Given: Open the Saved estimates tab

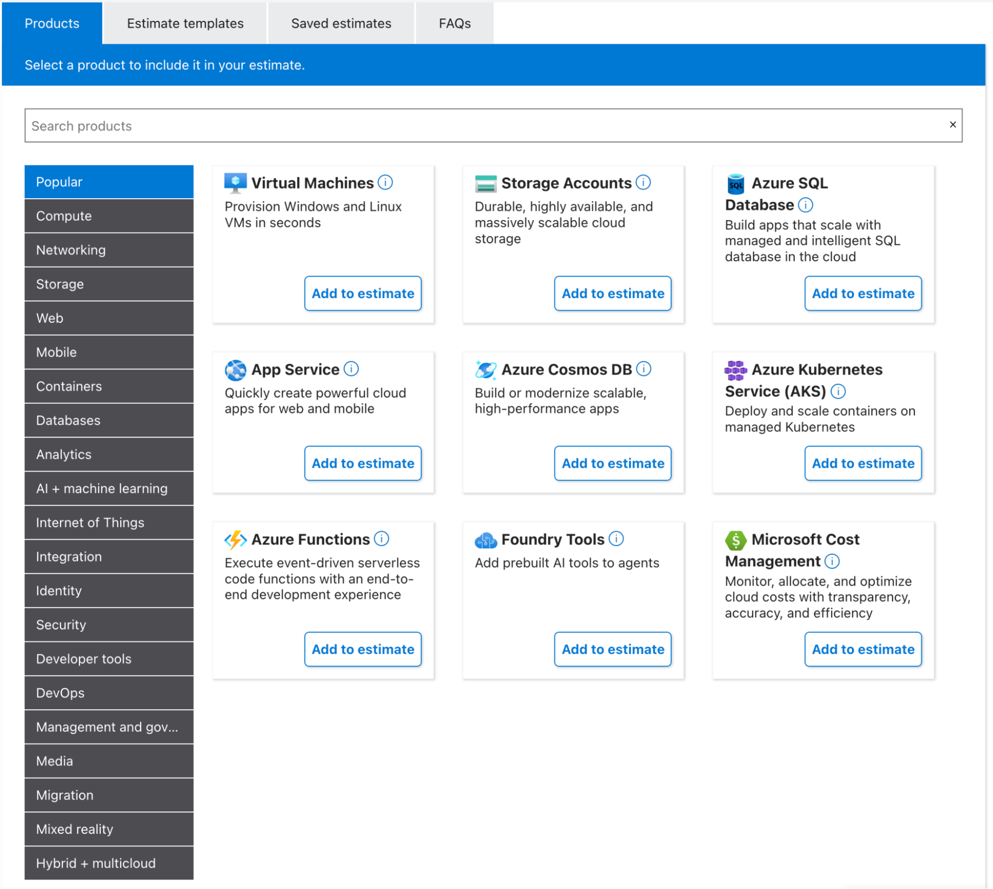Looking at the screenshot, I should click(x=341, y=23).
